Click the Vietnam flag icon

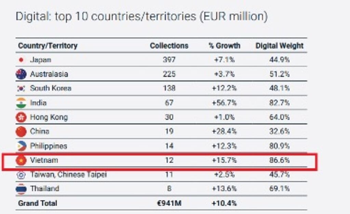point(21,160)
